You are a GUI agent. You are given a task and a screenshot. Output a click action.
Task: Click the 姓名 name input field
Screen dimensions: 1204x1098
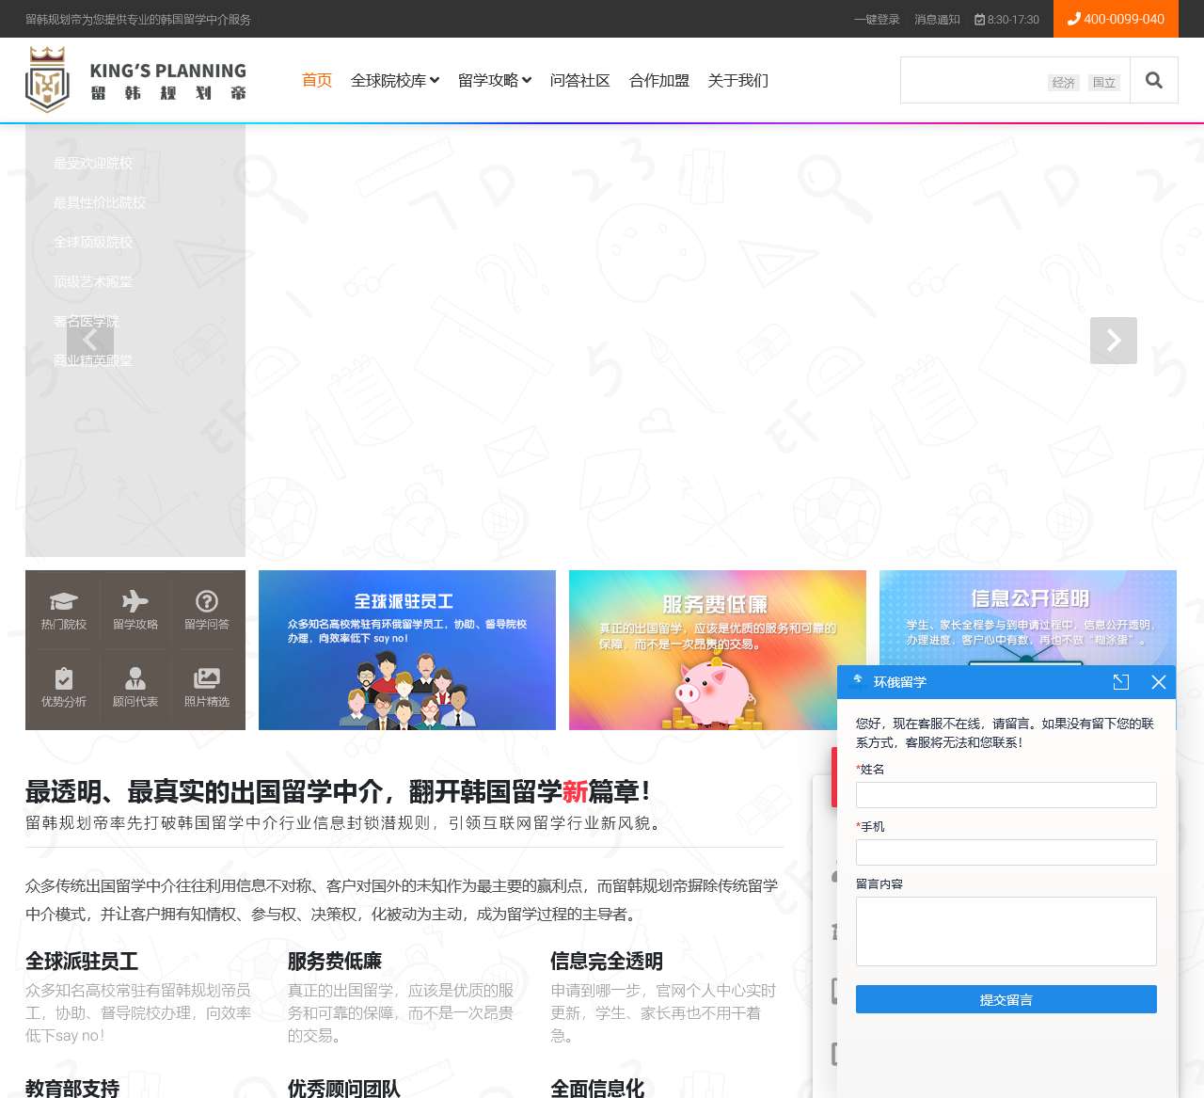[1006, 795]
